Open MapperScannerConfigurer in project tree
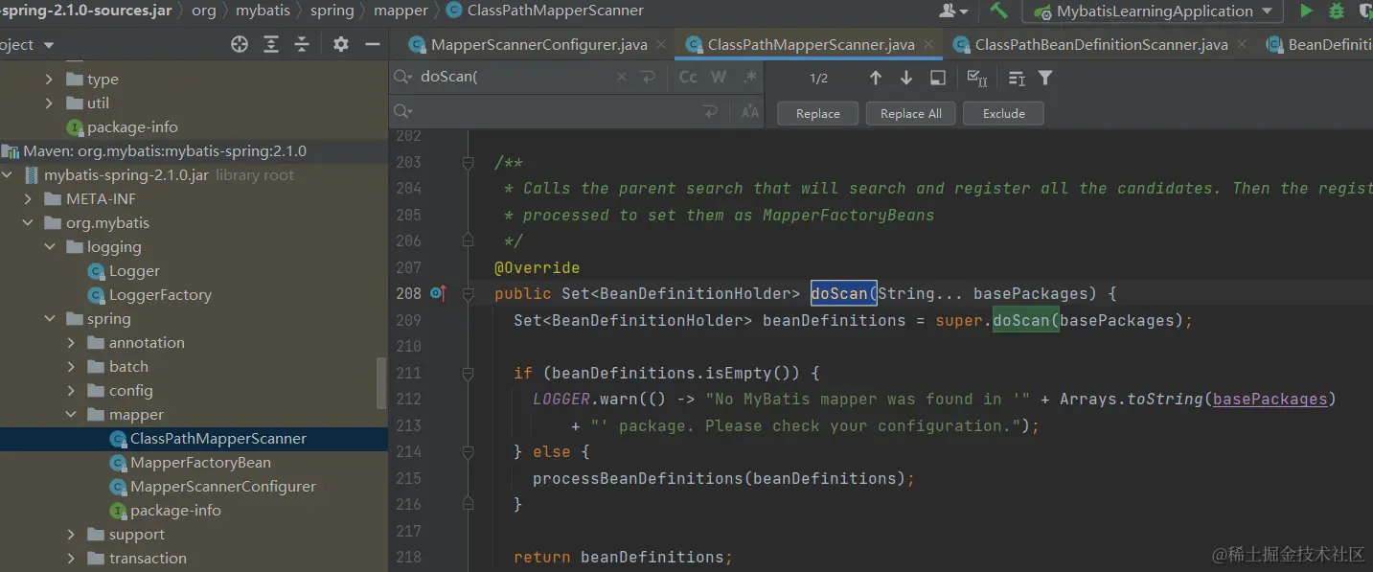 click(223, 487)
